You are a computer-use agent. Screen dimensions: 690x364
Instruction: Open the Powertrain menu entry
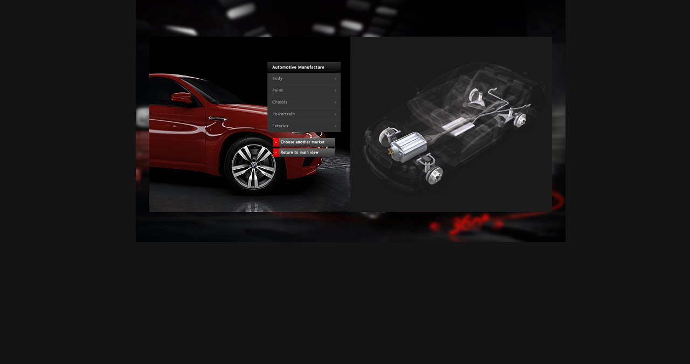303,114
